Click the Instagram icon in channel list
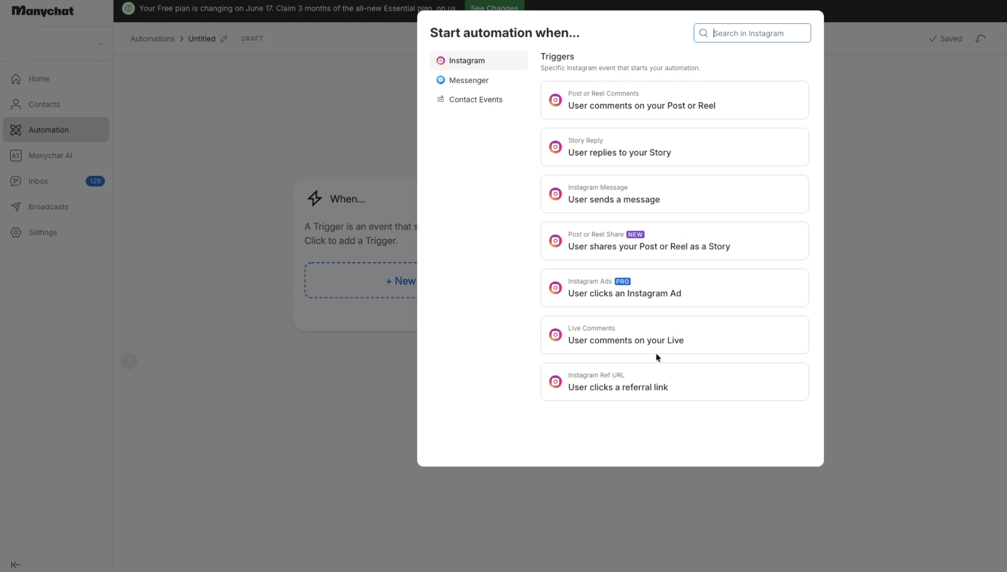Image resolution: width=1007 pixels, height=572 pixels. tap(441, 60)
